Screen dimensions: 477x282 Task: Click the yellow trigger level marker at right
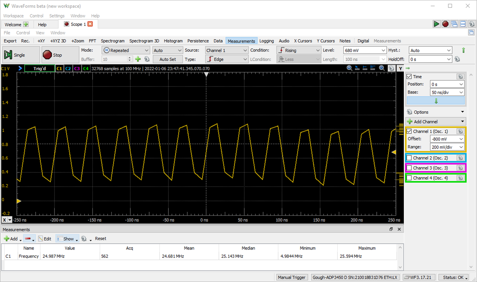(394, 152)
